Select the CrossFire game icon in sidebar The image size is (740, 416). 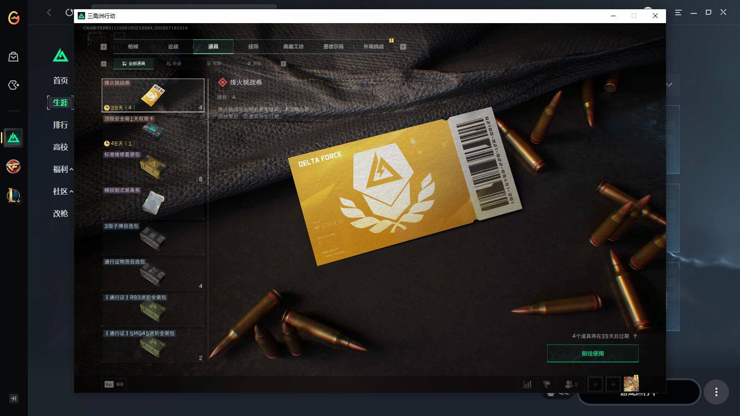[13, 166]
